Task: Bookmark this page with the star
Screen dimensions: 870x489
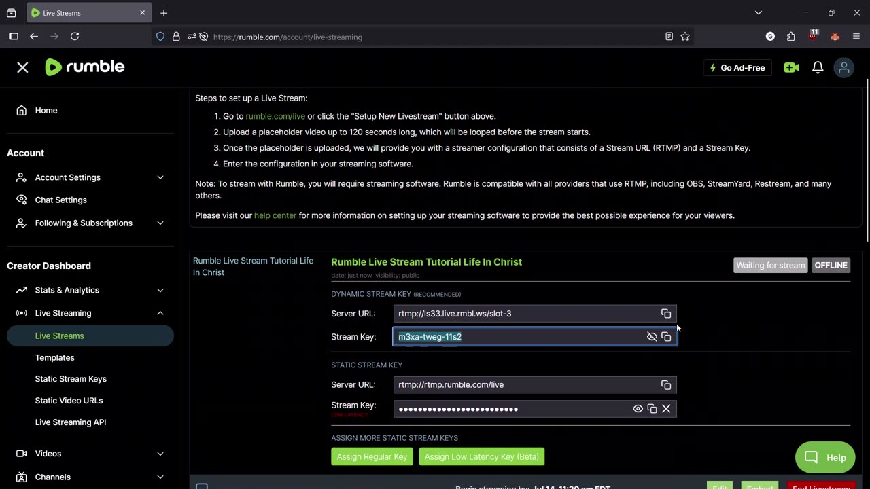Action: click(x=685, y=37)
